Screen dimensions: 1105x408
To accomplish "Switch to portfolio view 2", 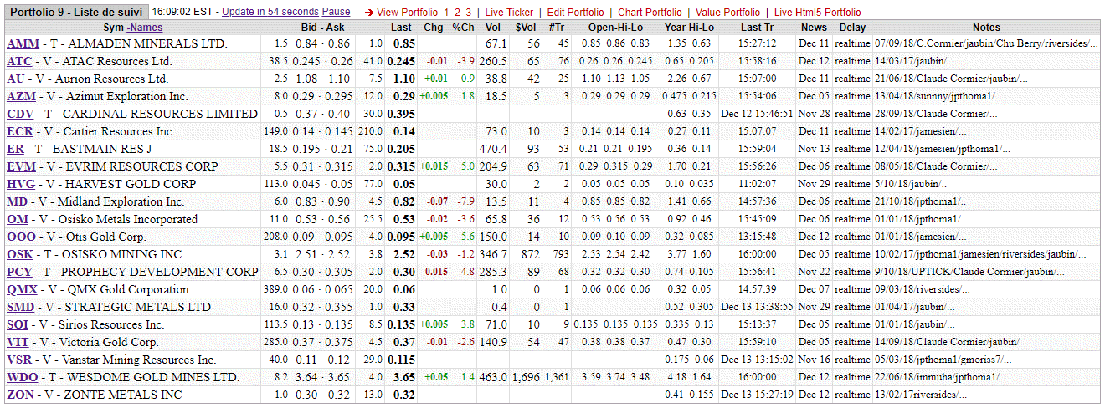I will pos(457,13).
